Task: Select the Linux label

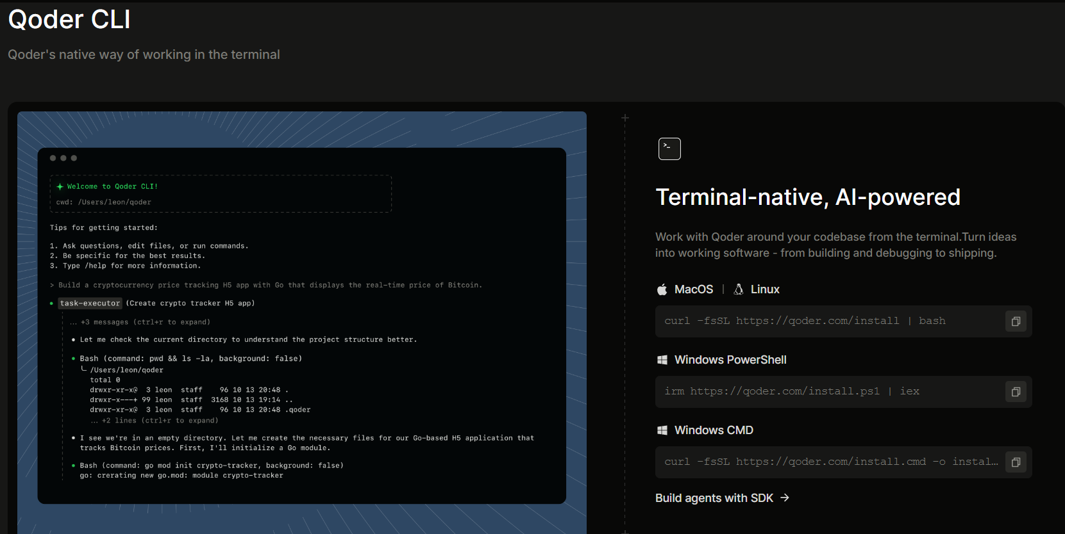Action: (x=765, y=289)
